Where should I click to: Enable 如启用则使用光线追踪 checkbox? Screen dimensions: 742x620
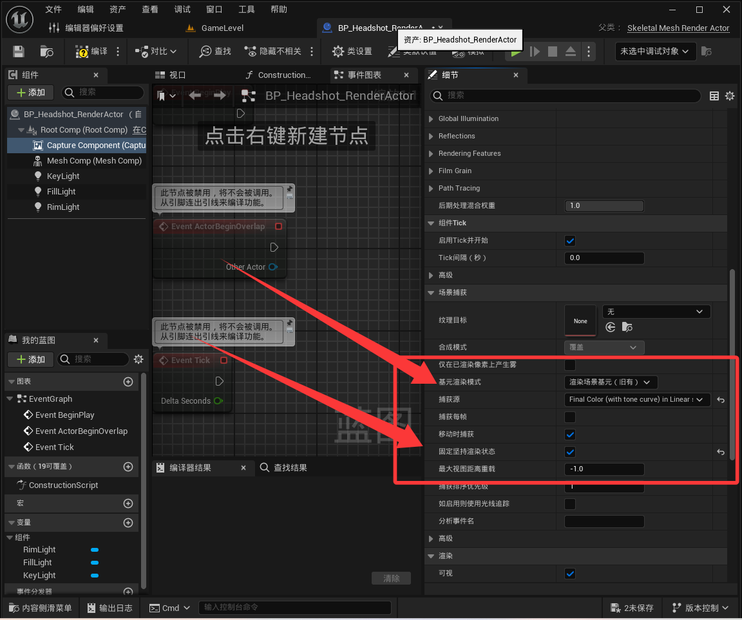570,504
